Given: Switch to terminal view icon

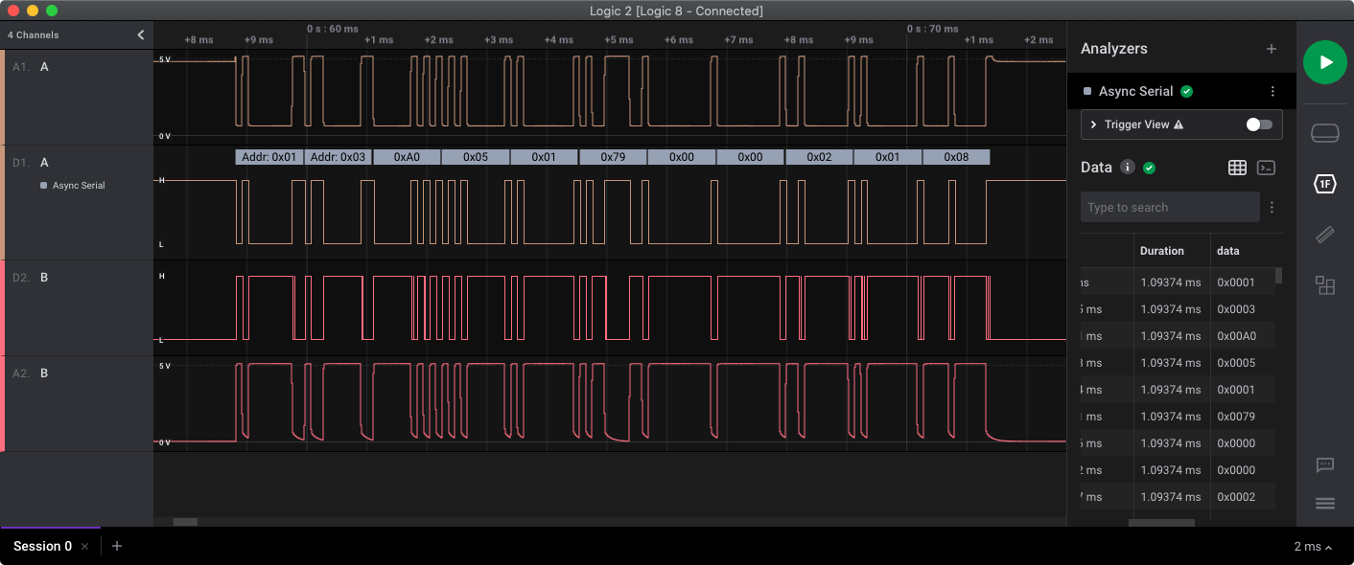Looking at the screenshot, I should point(1266,168).
